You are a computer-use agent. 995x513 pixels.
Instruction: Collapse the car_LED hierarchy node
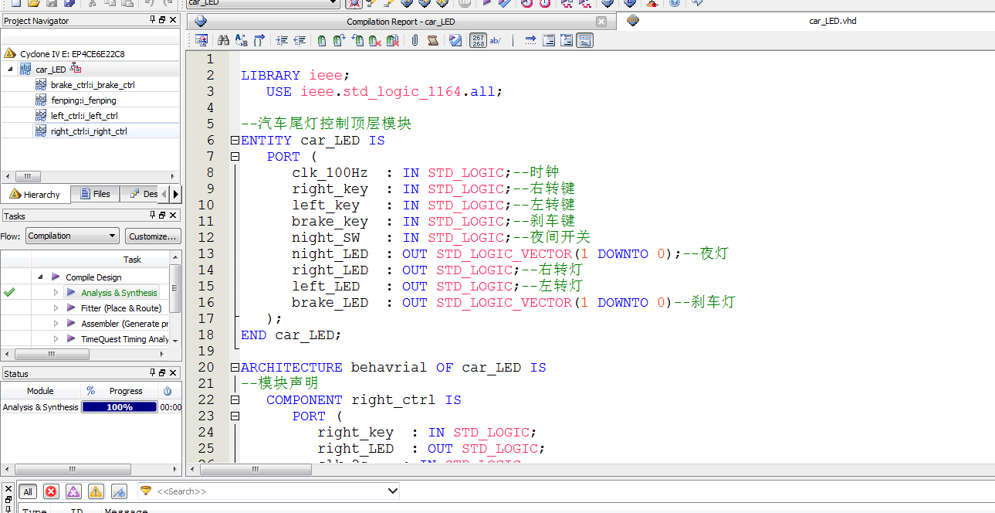pos(11,70)
